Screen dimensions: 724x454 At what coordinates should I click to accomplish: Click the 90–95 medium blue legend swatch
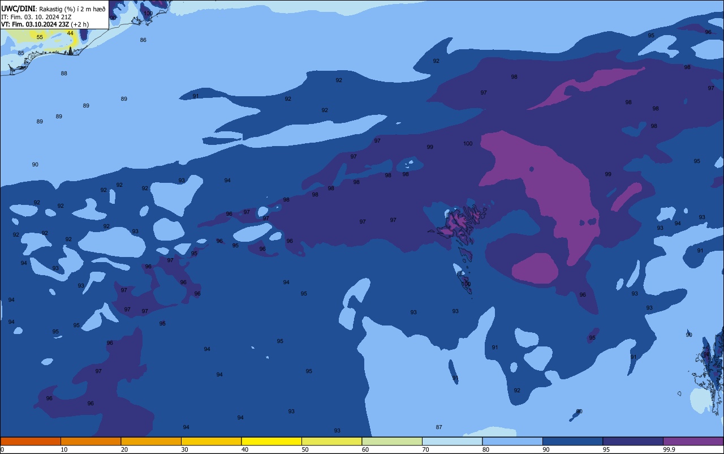572,441
